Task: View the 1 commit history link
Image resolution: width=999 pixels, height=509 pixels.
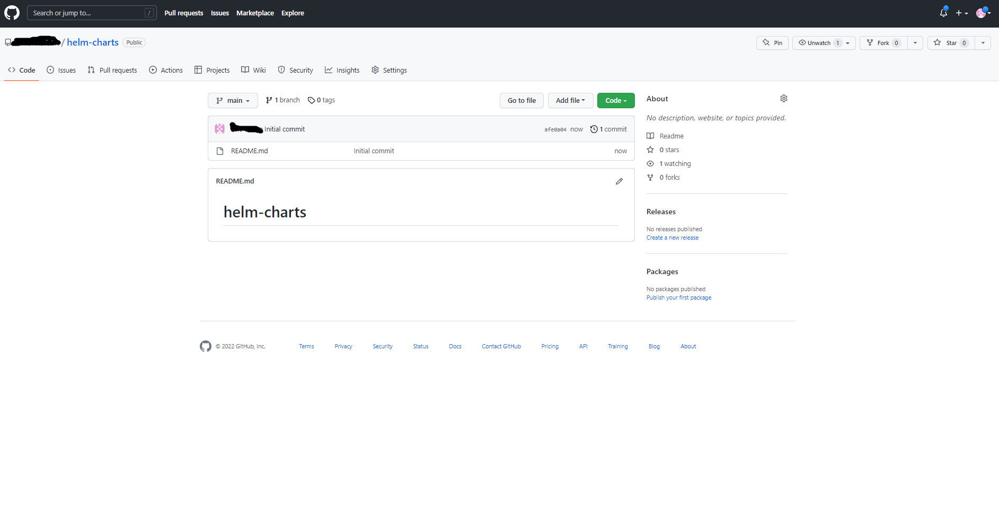Action: tap(608, 129)
